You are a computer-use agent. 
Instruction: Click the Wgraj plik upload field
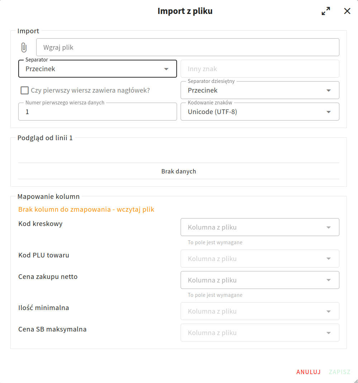point(187,47)
